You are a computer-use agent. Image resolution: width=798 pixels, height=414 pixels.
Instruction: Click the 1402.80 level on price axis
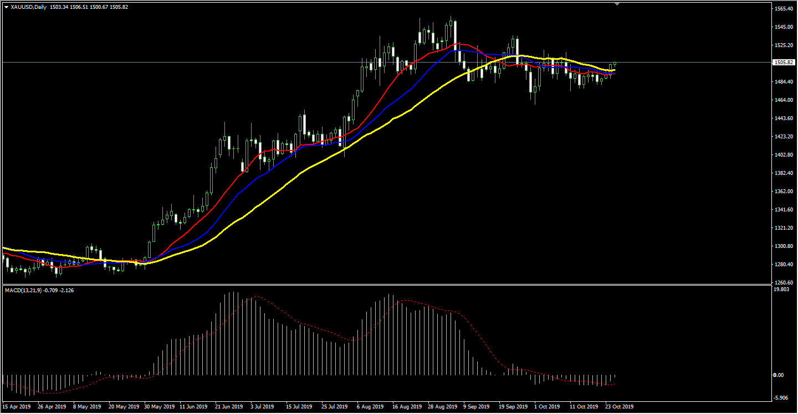pyautogui.click(x=782, y=155)
